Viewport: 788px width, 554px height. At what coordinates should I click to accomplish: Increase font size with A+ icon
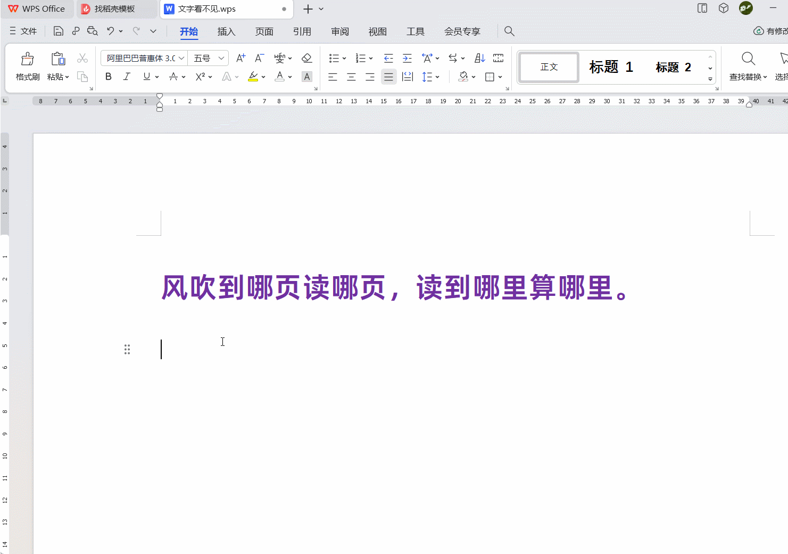240,58
